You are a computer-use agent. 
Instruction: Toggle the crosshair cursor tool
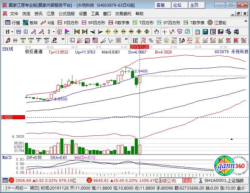point(164,32)
